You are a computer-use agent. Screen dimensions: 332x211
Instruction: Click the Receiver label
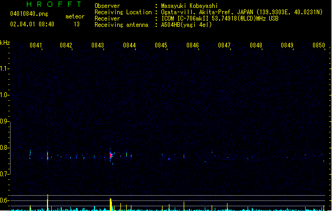107,18
